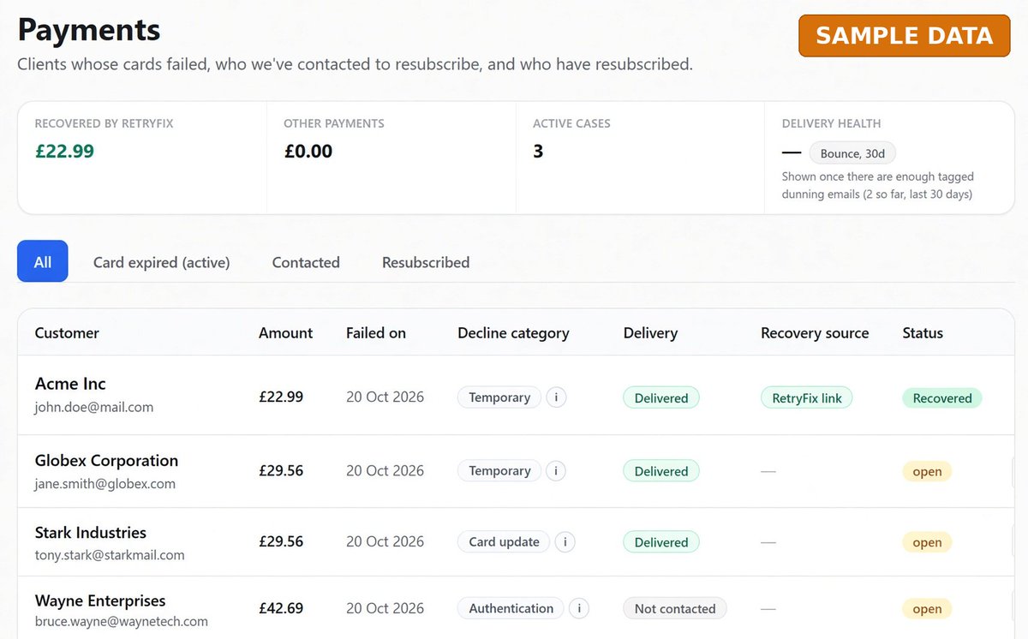Screen dimensions: 1028x639
Task: Click Delivered badge in Stark Industries row
Action: point(661,542)
